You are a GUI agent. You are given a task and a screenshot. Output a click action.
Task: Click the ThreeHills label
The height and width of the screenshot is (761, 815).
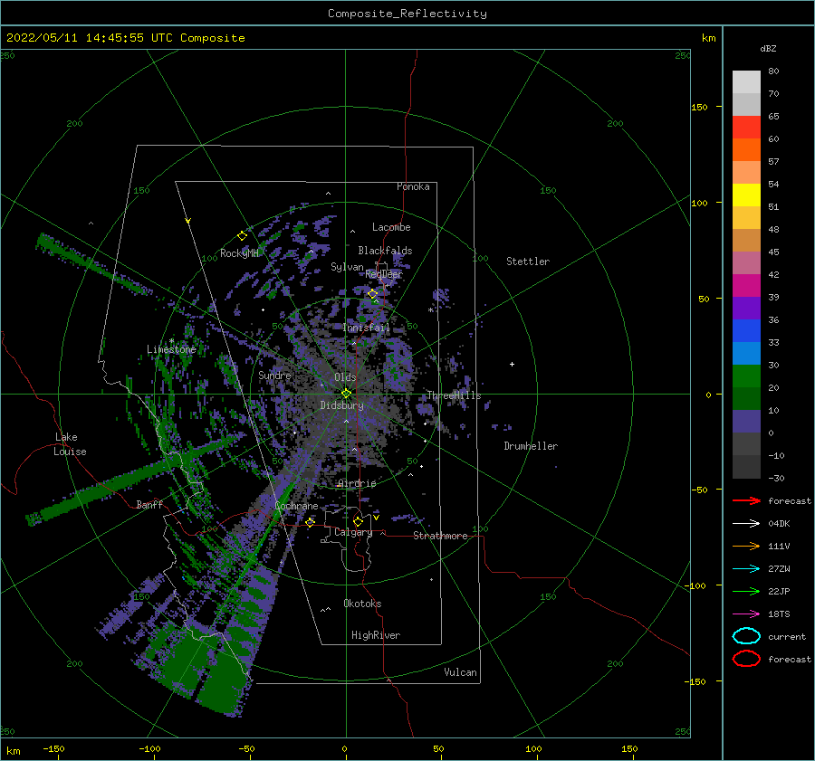tap(454, 395)
